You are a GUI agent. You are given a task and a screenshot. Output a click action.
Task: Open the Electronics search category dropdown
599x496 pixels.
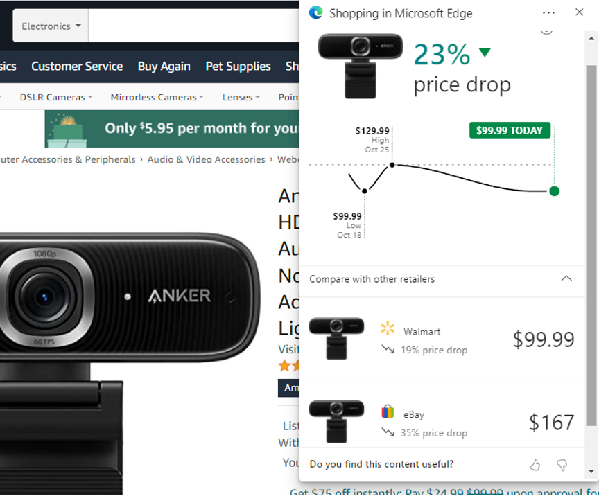[x=51, y=26]
